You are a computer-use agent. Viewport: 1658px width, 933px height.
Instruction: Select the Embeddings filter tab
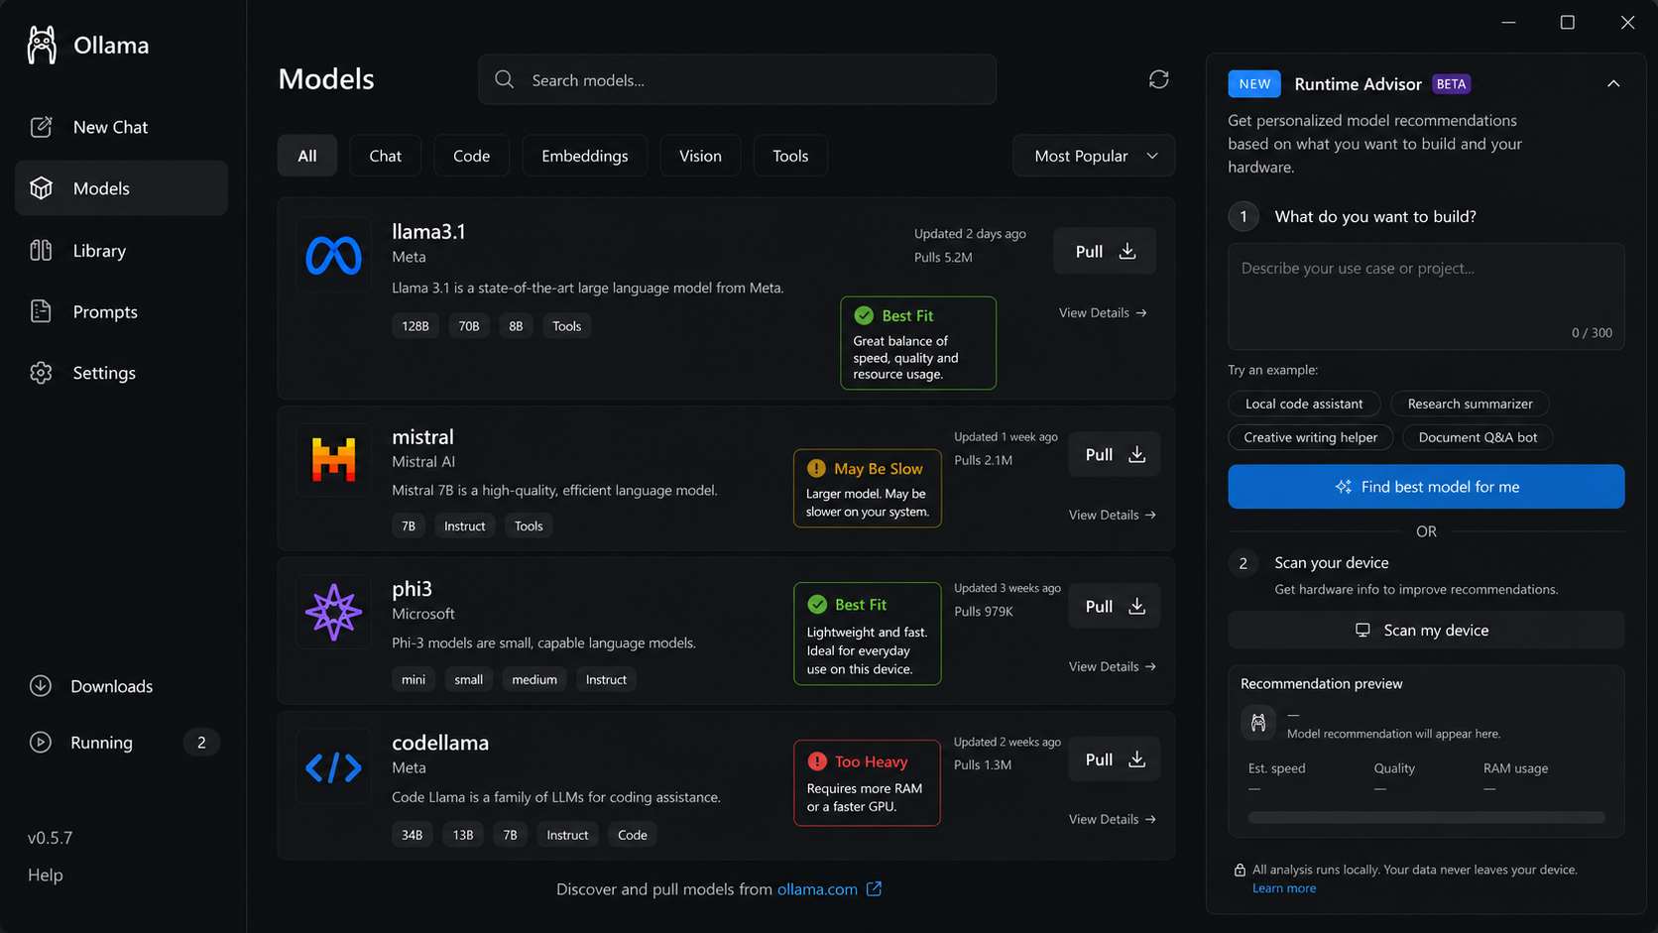pos(584,156)
